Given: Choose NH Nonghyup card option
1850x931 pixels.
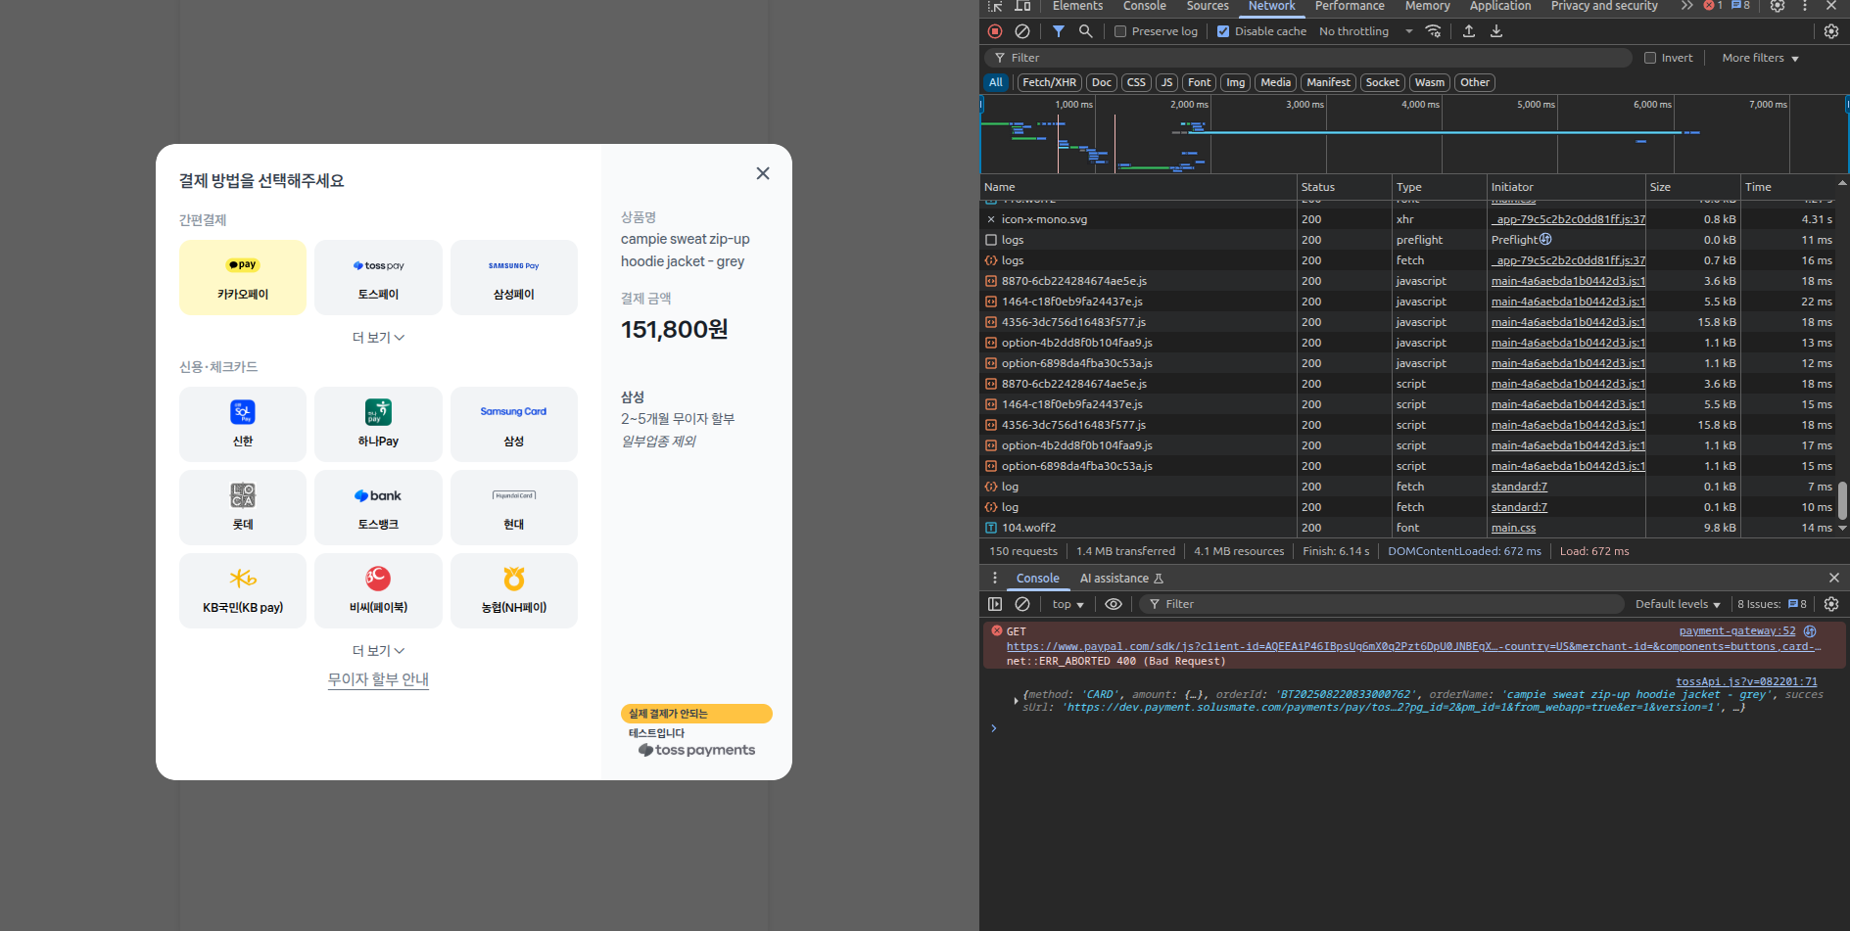Looking at the screenshot, I should pos(514,590).
